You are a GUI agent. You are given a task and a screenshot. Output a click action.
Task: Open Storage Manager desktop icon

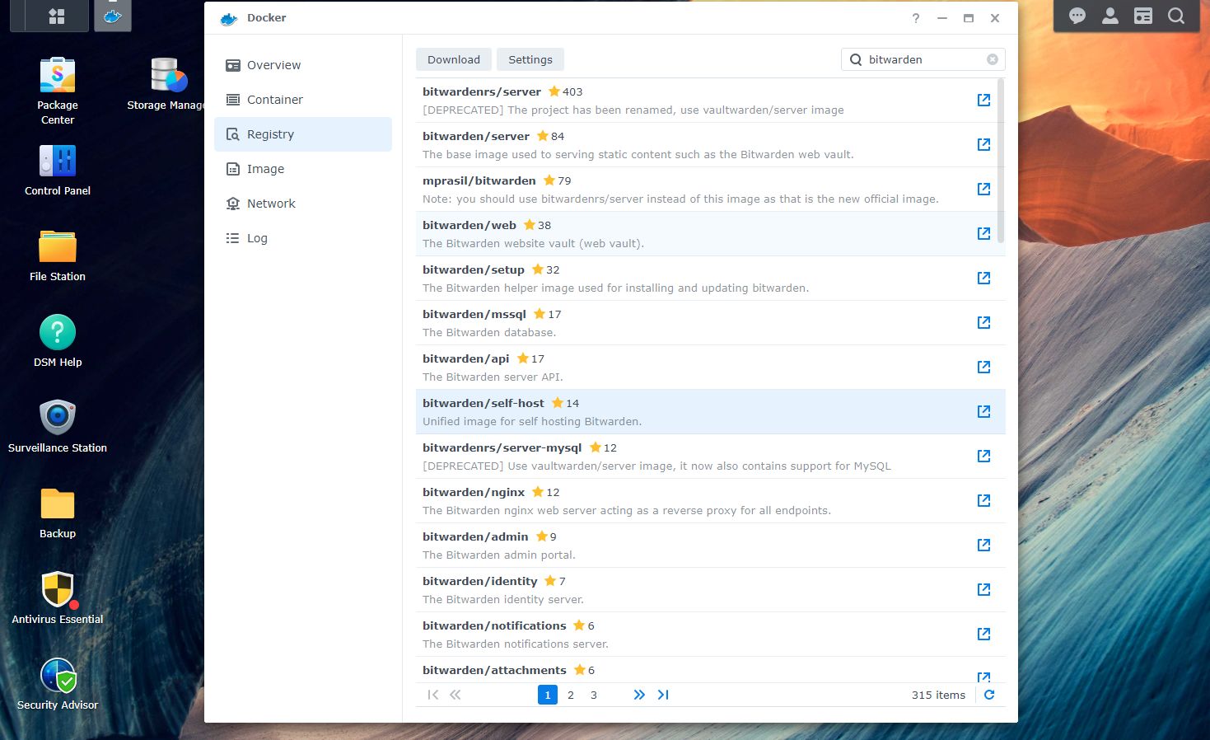(167, 84)
